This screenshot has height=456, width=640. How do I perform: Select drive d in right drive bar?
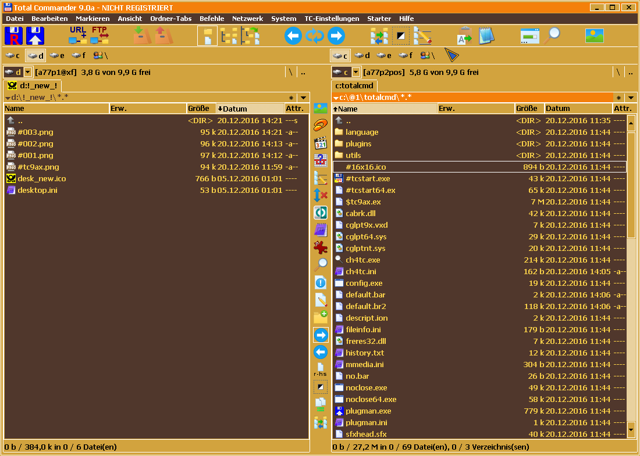click(362, 55)
